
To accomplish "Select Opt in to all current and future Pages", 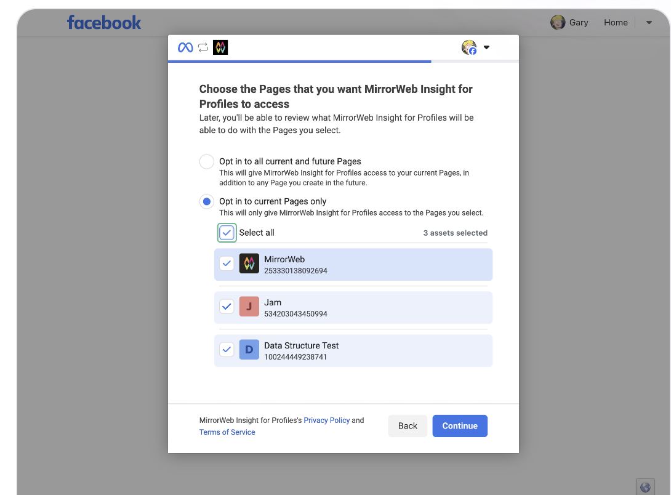I will 207,162.
